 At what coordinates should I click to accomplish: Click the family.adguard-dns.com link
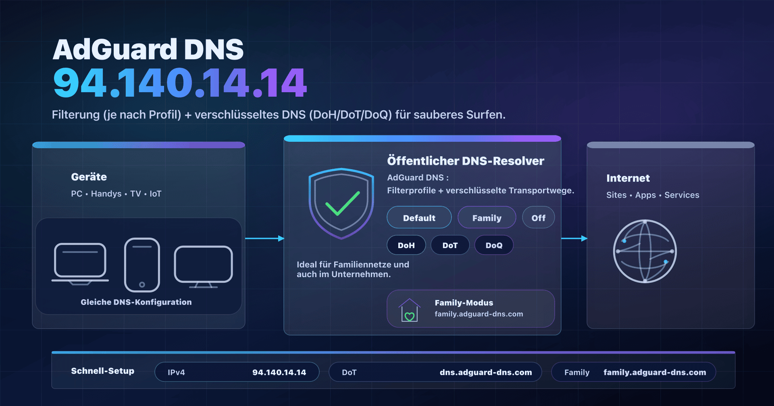[x=479, y=314]
